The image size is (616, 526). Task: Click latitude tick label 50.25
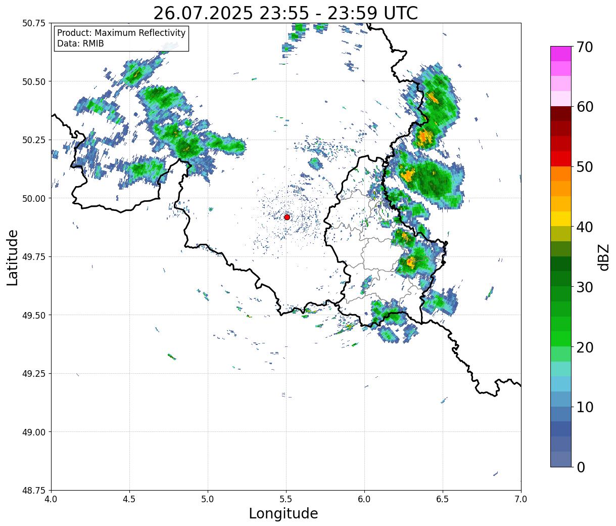point(34,140)
